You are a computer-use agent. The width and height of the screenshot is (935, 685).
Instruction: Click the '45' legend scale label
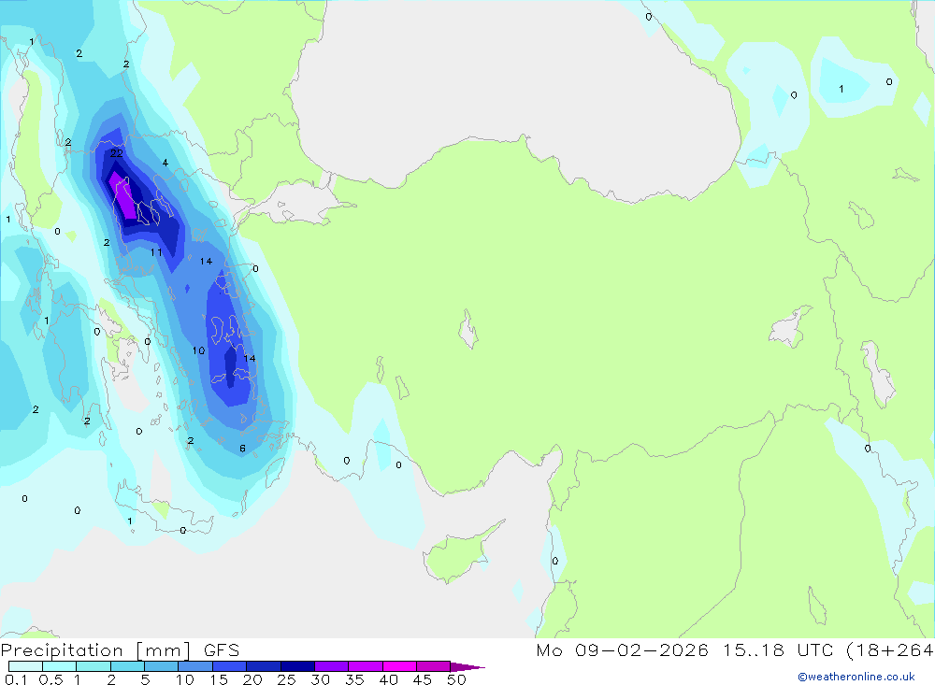(x=423, y=679)
